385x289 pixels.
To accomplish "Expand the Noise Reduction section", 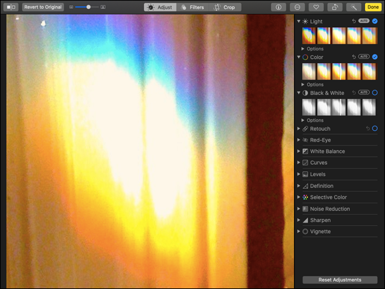I will coord(299,209).
